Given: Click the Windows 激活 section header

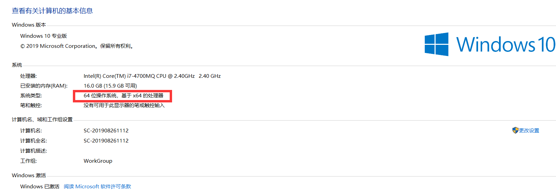Looking at the screenshot, I should (x=29, y=175).
